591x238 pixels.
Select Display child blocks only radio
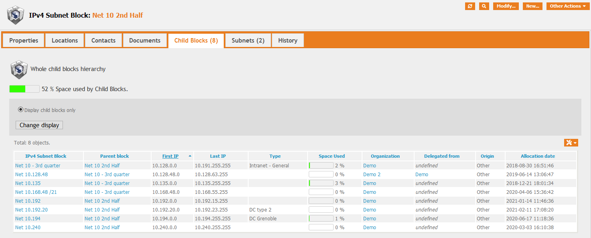(20, 110)
